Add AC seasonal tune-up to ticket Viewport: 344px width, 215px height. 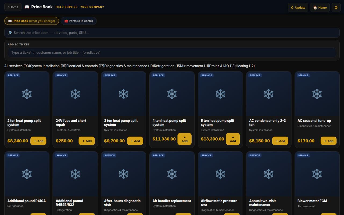[x=329, y=141]
